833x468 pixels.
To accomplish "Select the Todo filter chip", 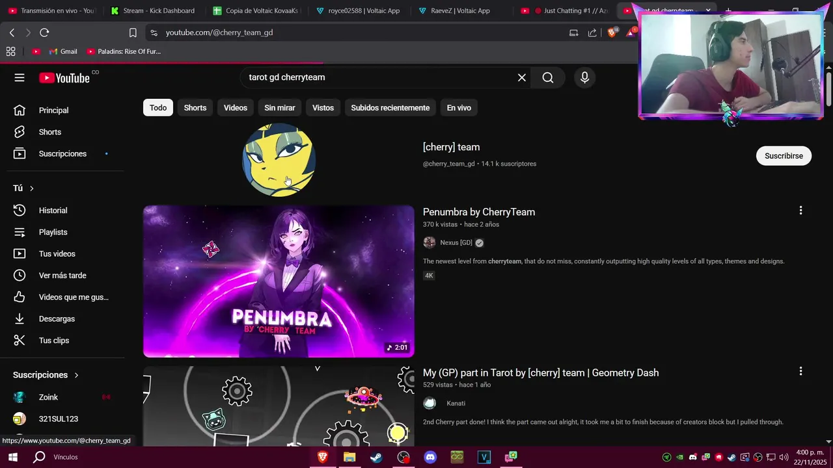I will (x=158, y=108).
